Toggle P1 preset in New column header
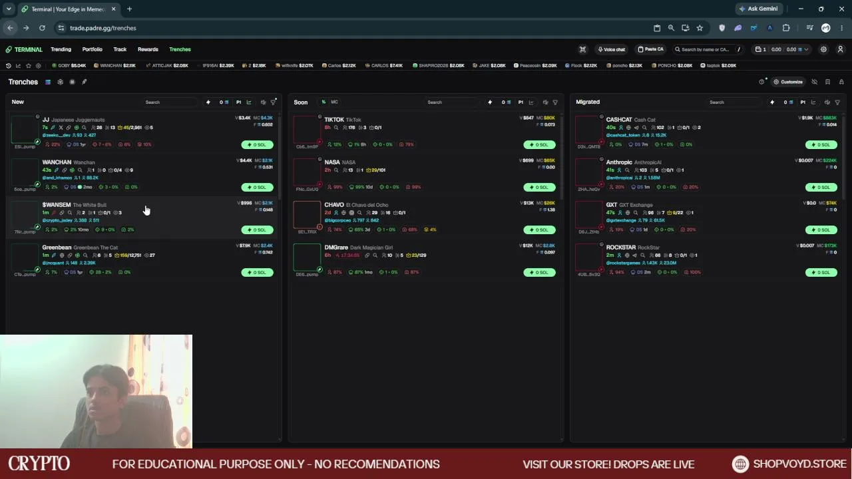The width and height of the screenshot is (852, 479). coord(238,102)
